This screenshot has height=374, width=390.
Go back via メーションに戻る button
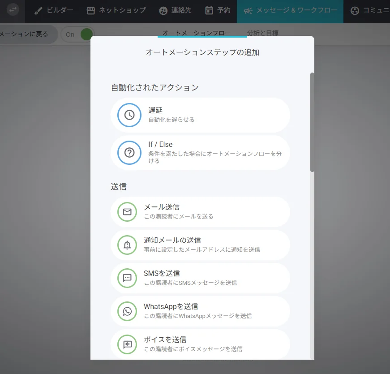[x=29, y=34]
